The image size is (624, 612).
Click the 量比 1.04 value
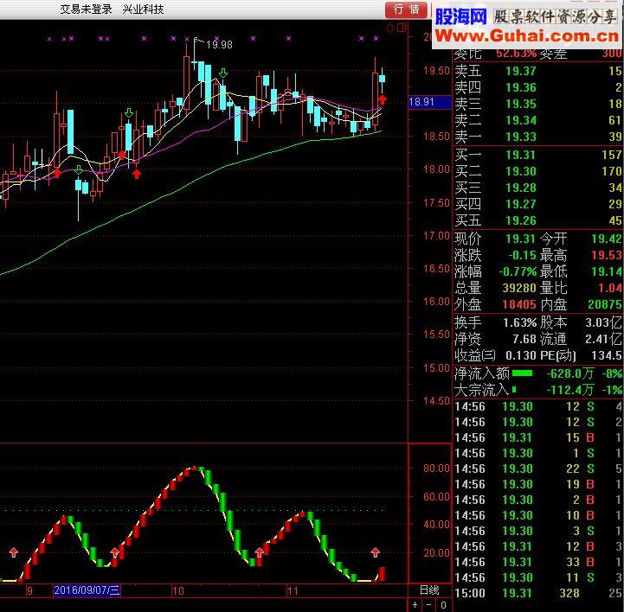pyautogui.click(x=610, y=288)
